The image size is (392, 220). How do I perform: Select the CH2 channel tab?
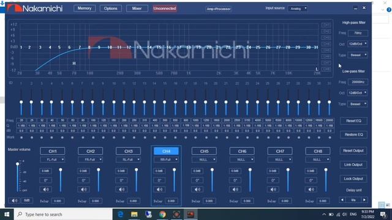(90, 151)
